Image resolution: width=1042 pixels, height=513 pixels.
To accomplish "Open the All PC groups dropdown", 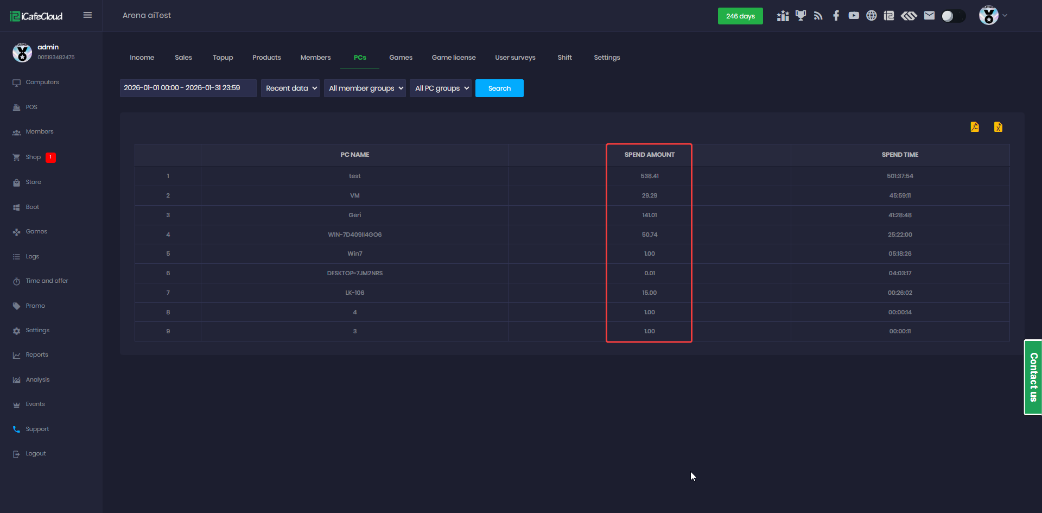I will pyautogui.click(x=441, y=88).
